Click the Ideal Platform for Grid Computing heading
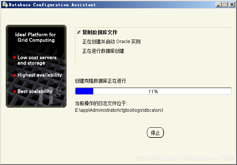 35,37
